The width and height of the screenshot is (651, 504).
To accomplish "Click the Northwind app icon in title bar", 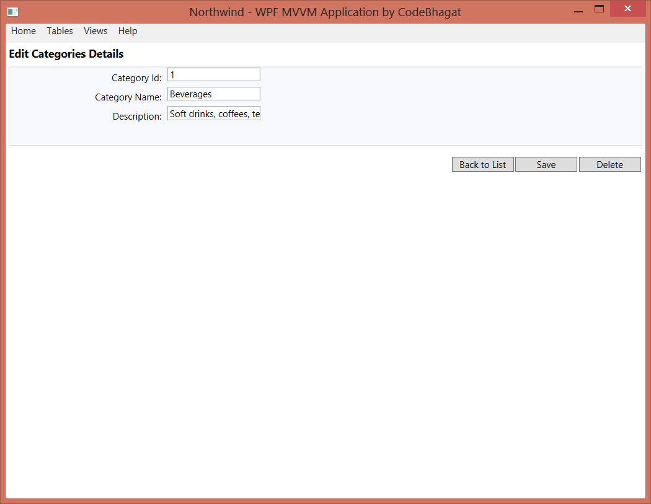I will pos(12,12).
